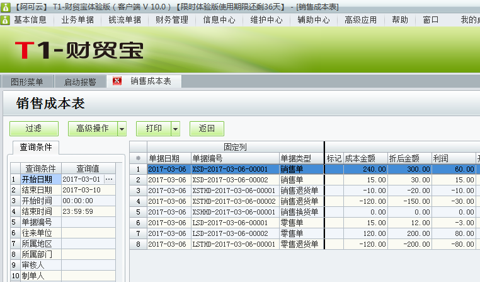Open the 辅助中心 menu
Screen dimensions: 480x282
314,20
